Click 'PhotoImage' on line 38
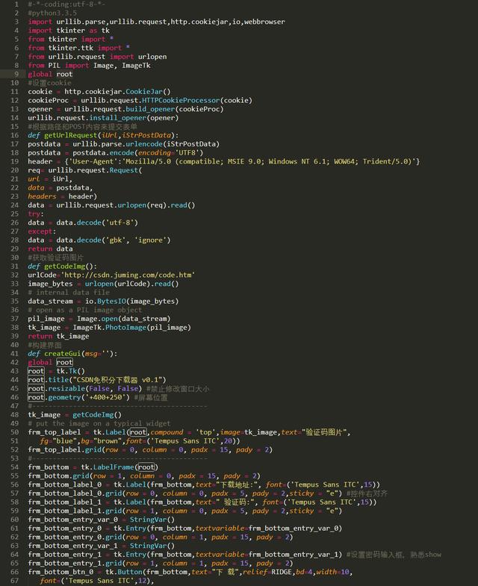Viewport: 478px width, 586px height. 125,328
